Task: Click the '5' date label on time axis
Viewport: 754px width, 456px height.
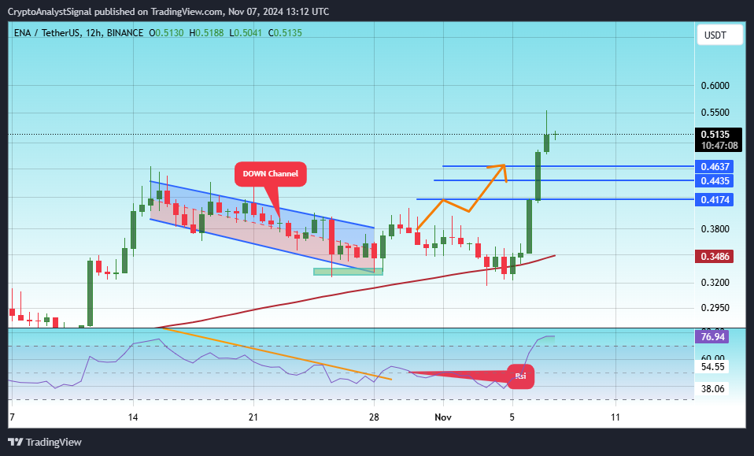Action: [512, 417]
